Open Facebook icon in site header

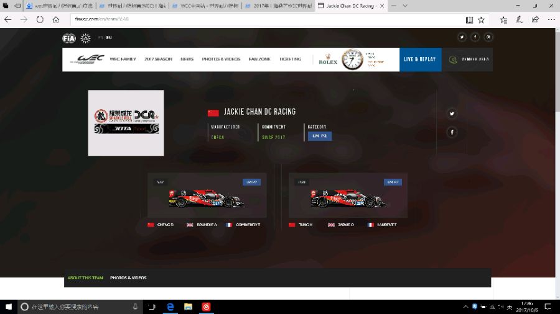pos(475,37)
